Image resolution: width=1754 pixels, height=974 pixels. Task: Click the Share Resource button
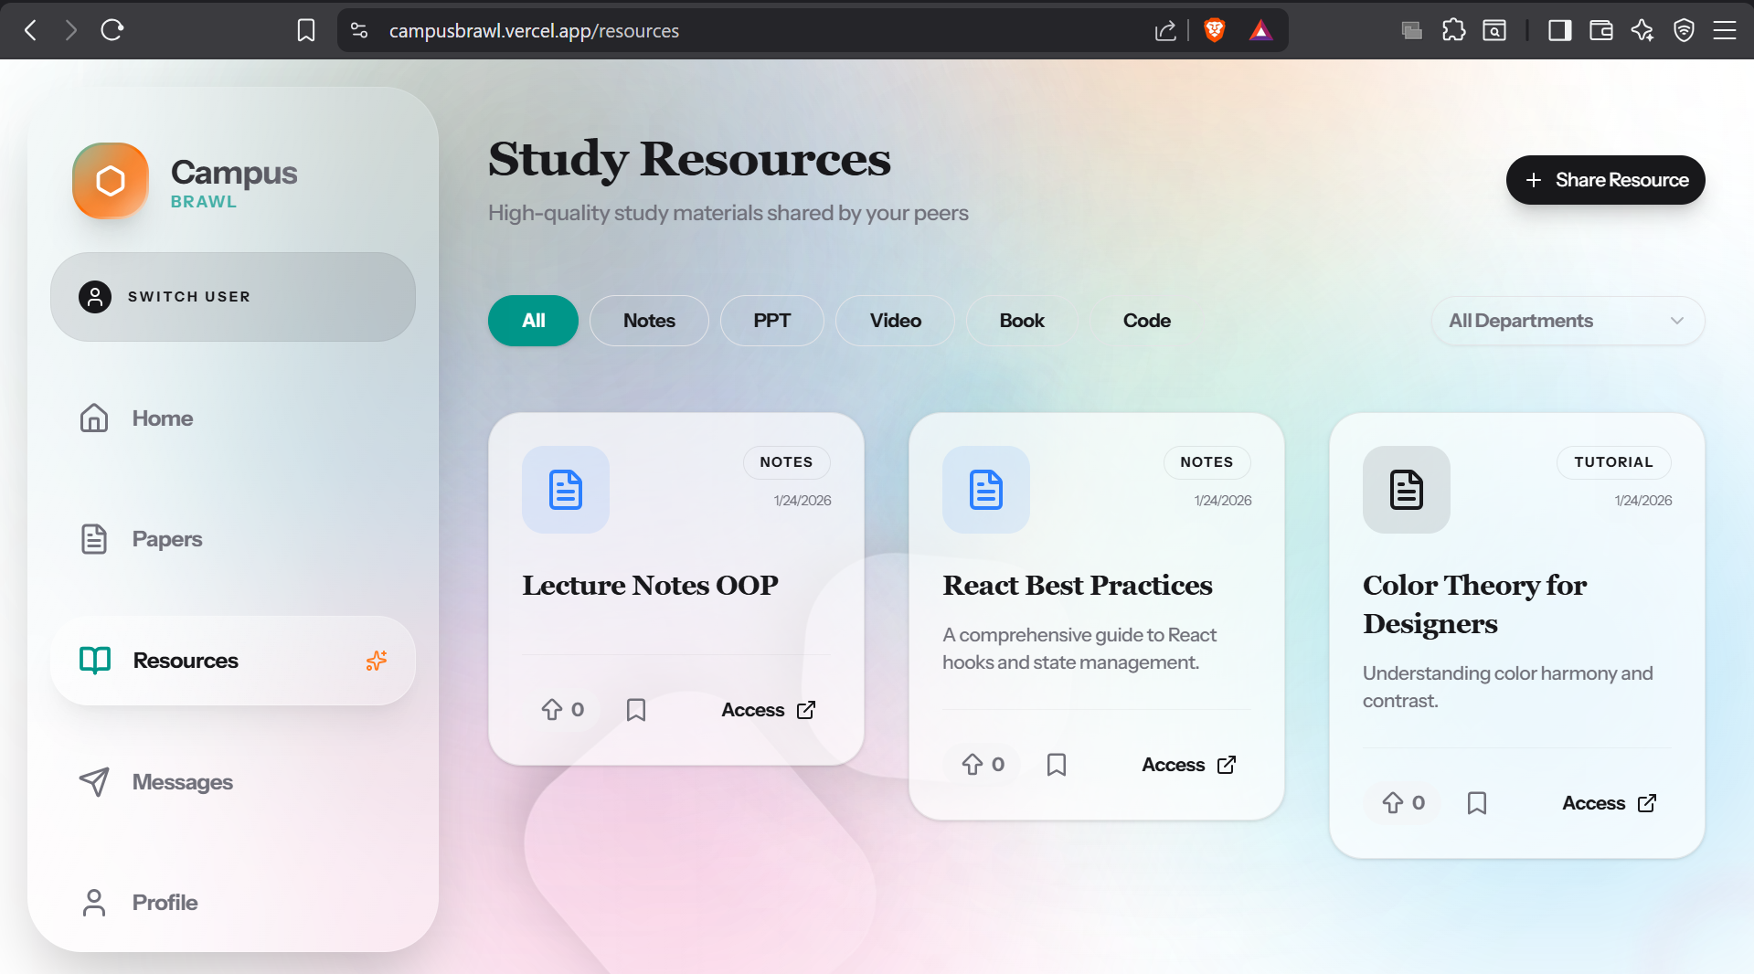(1605, 180)
